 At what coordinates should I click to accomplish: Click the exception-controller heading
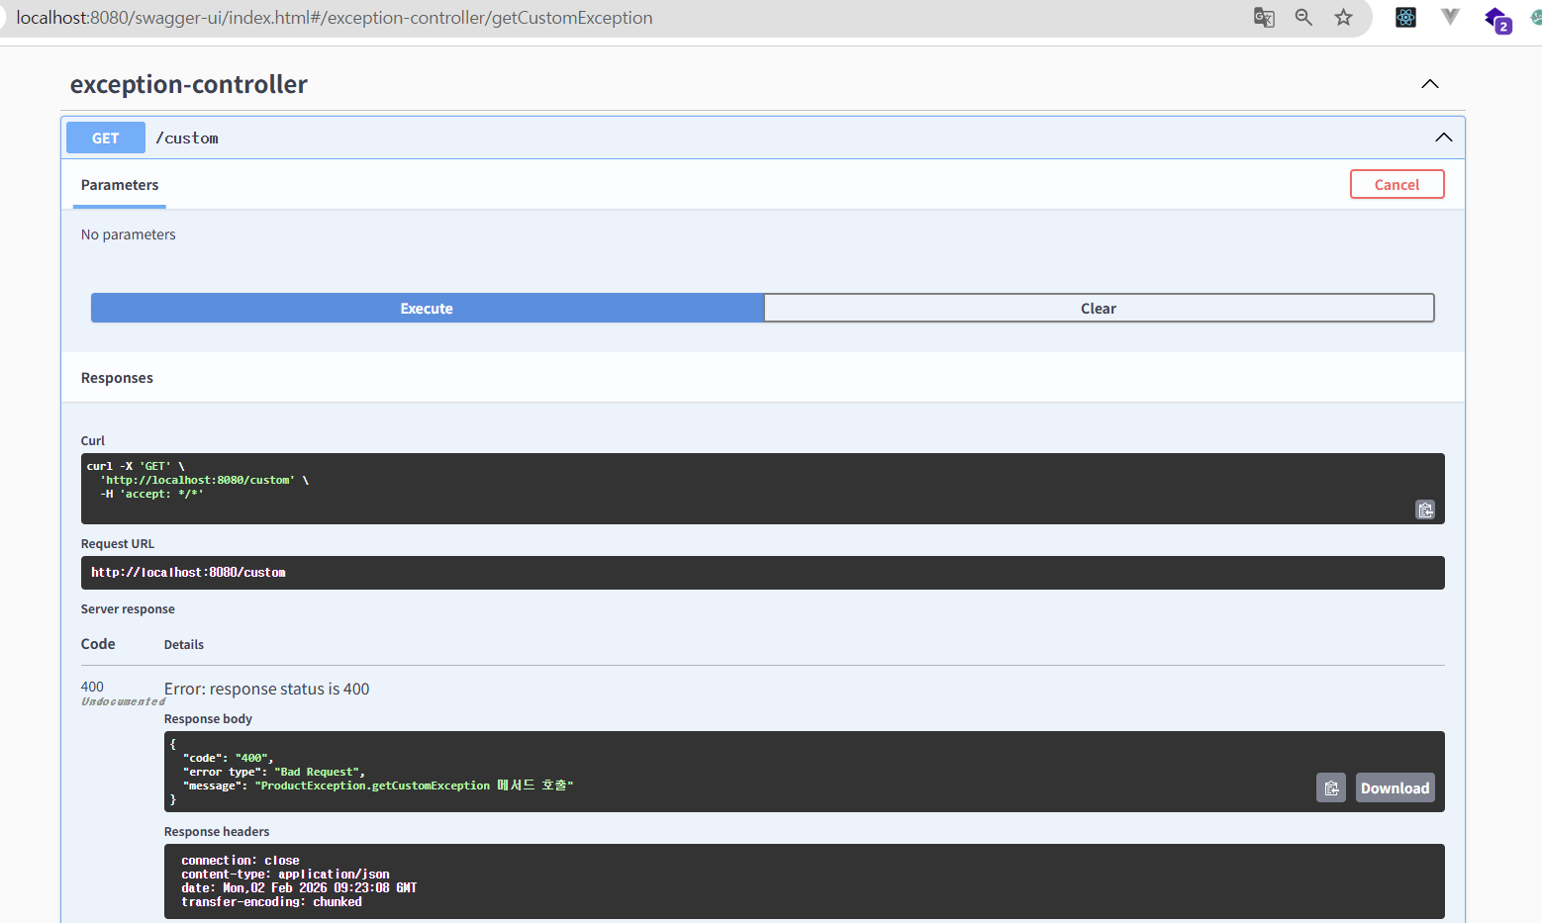coord(189,84)
